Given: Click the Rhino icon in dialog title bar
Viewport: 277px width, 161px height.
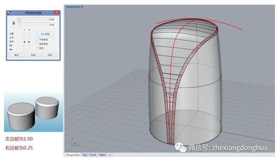Looking at the screenshot, I should [9, 13].
